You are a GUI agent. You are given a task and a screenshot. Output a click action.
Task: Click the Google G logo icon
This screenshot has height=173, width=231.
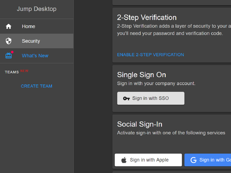pyautogui.click(x=193, y=160)
